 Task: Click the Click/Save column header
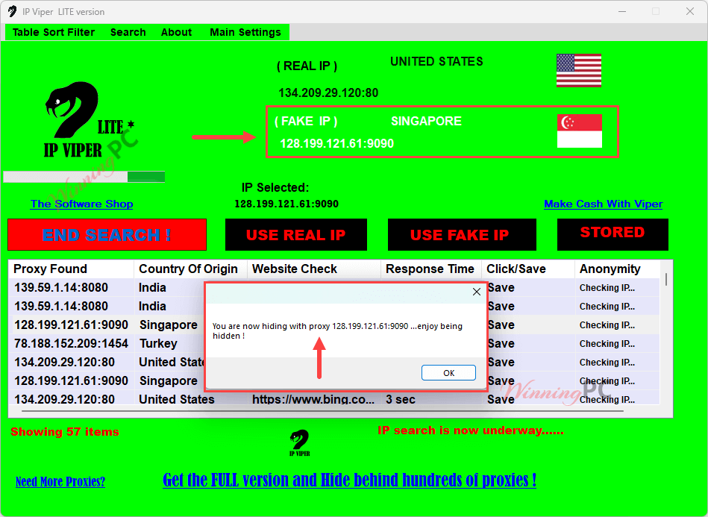pyautogui.click(x=528, y=269)
